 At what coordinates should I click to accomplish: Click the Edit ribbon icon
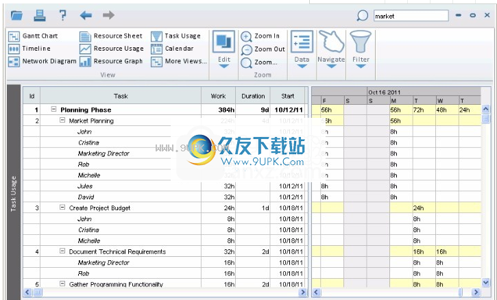[223, 42]
